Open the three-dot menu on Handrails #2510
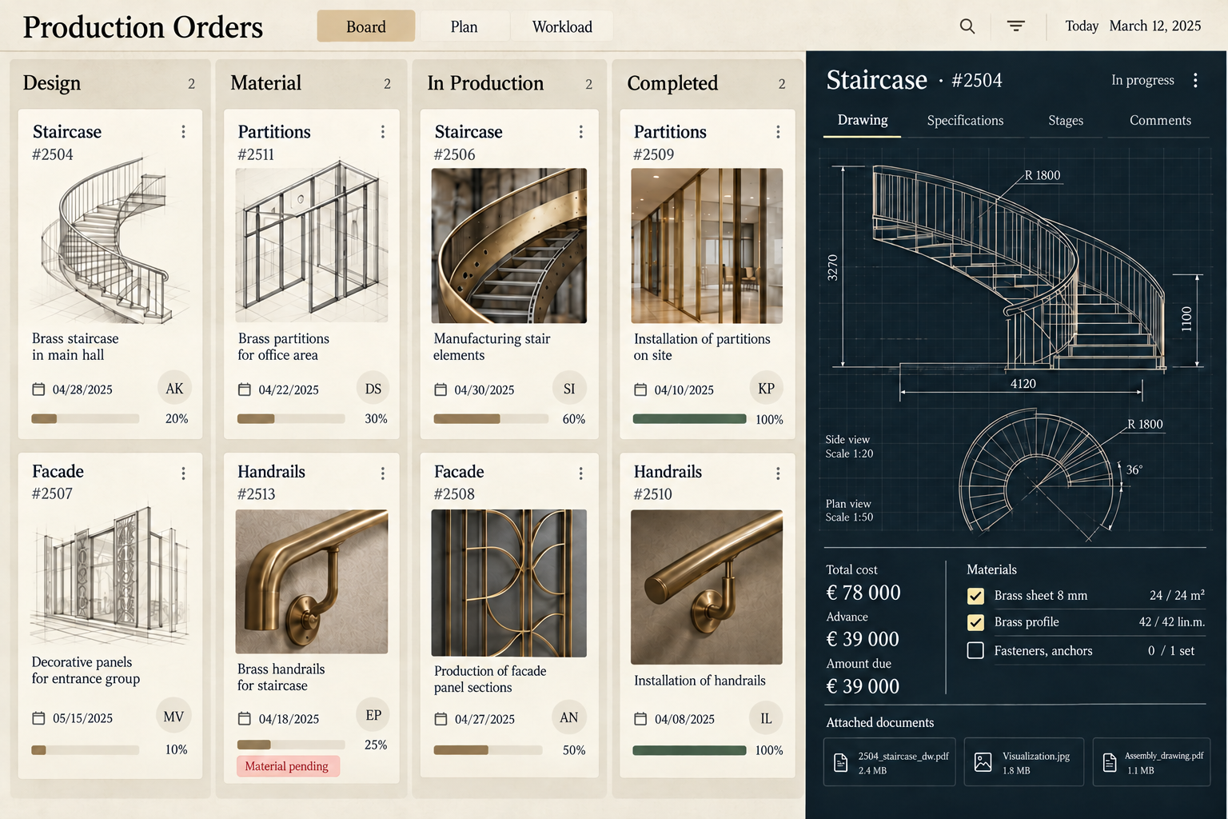Viewport: 1228px width, 819px height. [x=778, y=473]
